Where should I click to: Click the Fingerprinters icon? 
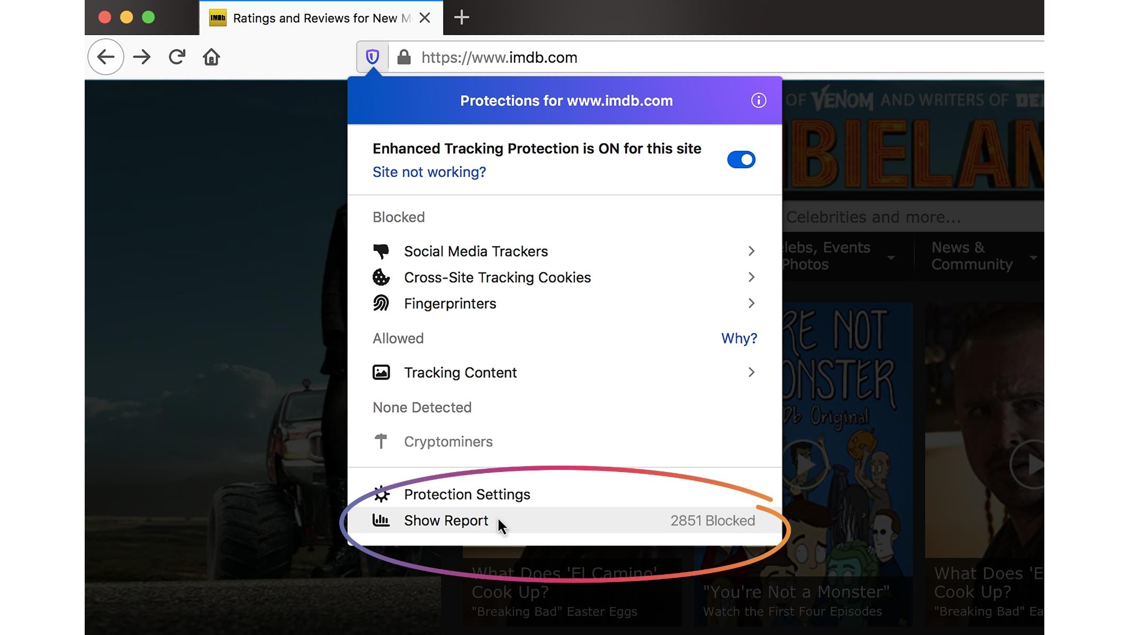(x=381, y=302)
